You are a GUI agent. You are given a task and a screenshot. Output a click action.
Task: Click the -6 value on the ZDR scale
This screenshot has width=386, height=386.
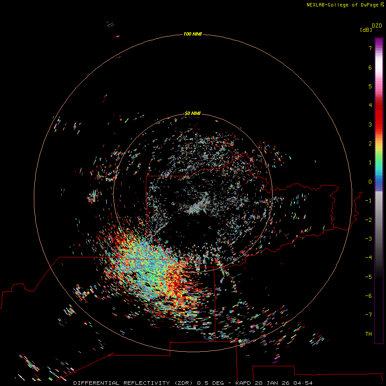368,296
